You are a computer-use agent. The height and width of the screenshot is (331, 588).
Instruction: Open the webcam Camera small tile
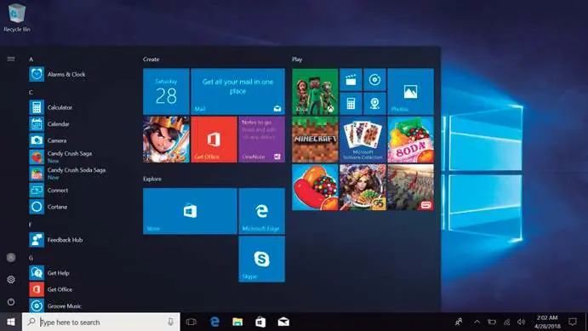374,104
